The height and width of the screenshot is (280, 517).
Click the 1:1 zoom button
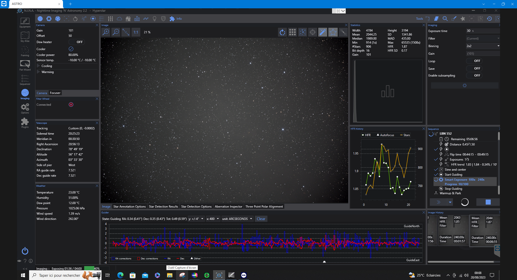click(x=136, y=32)
